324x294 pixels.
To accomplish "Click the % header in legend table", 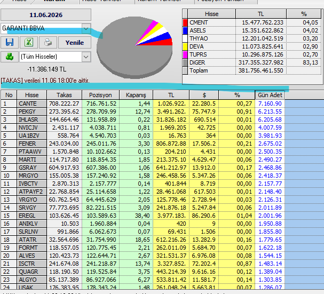I will pyautogui.click(x=304, y=14).
